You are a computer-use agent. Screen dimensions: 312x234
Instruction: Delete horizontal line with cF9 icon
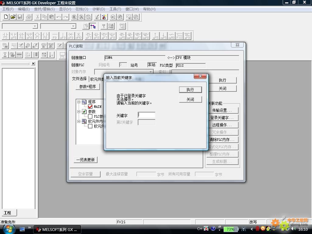click(x=71, y=36)
